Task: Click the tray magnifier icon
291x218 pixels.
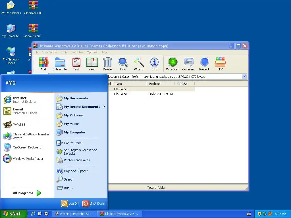Action: pos(270,214)
